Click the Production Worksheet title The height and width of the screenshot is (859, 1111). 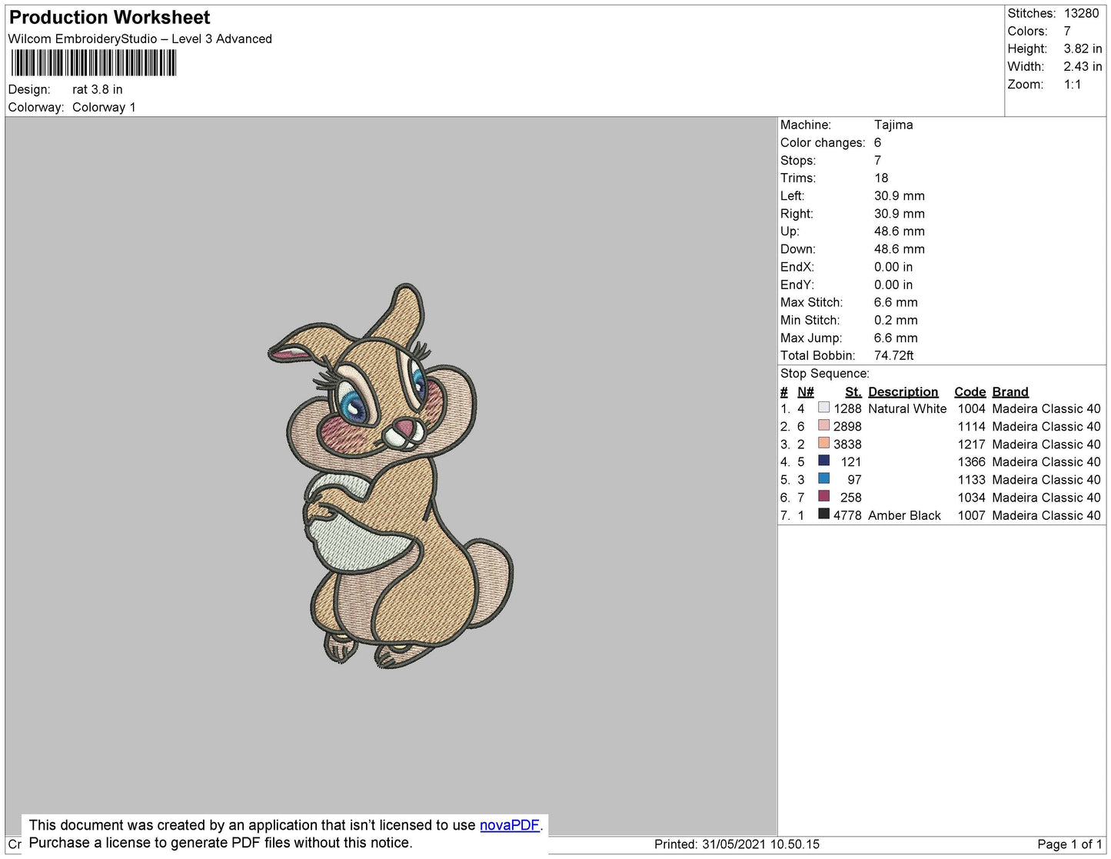coord(109,17)
